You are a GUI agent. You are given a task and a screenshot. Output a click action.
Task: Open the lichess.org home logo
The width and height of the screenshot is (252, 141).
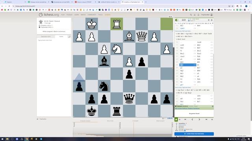tap(49, 15)
